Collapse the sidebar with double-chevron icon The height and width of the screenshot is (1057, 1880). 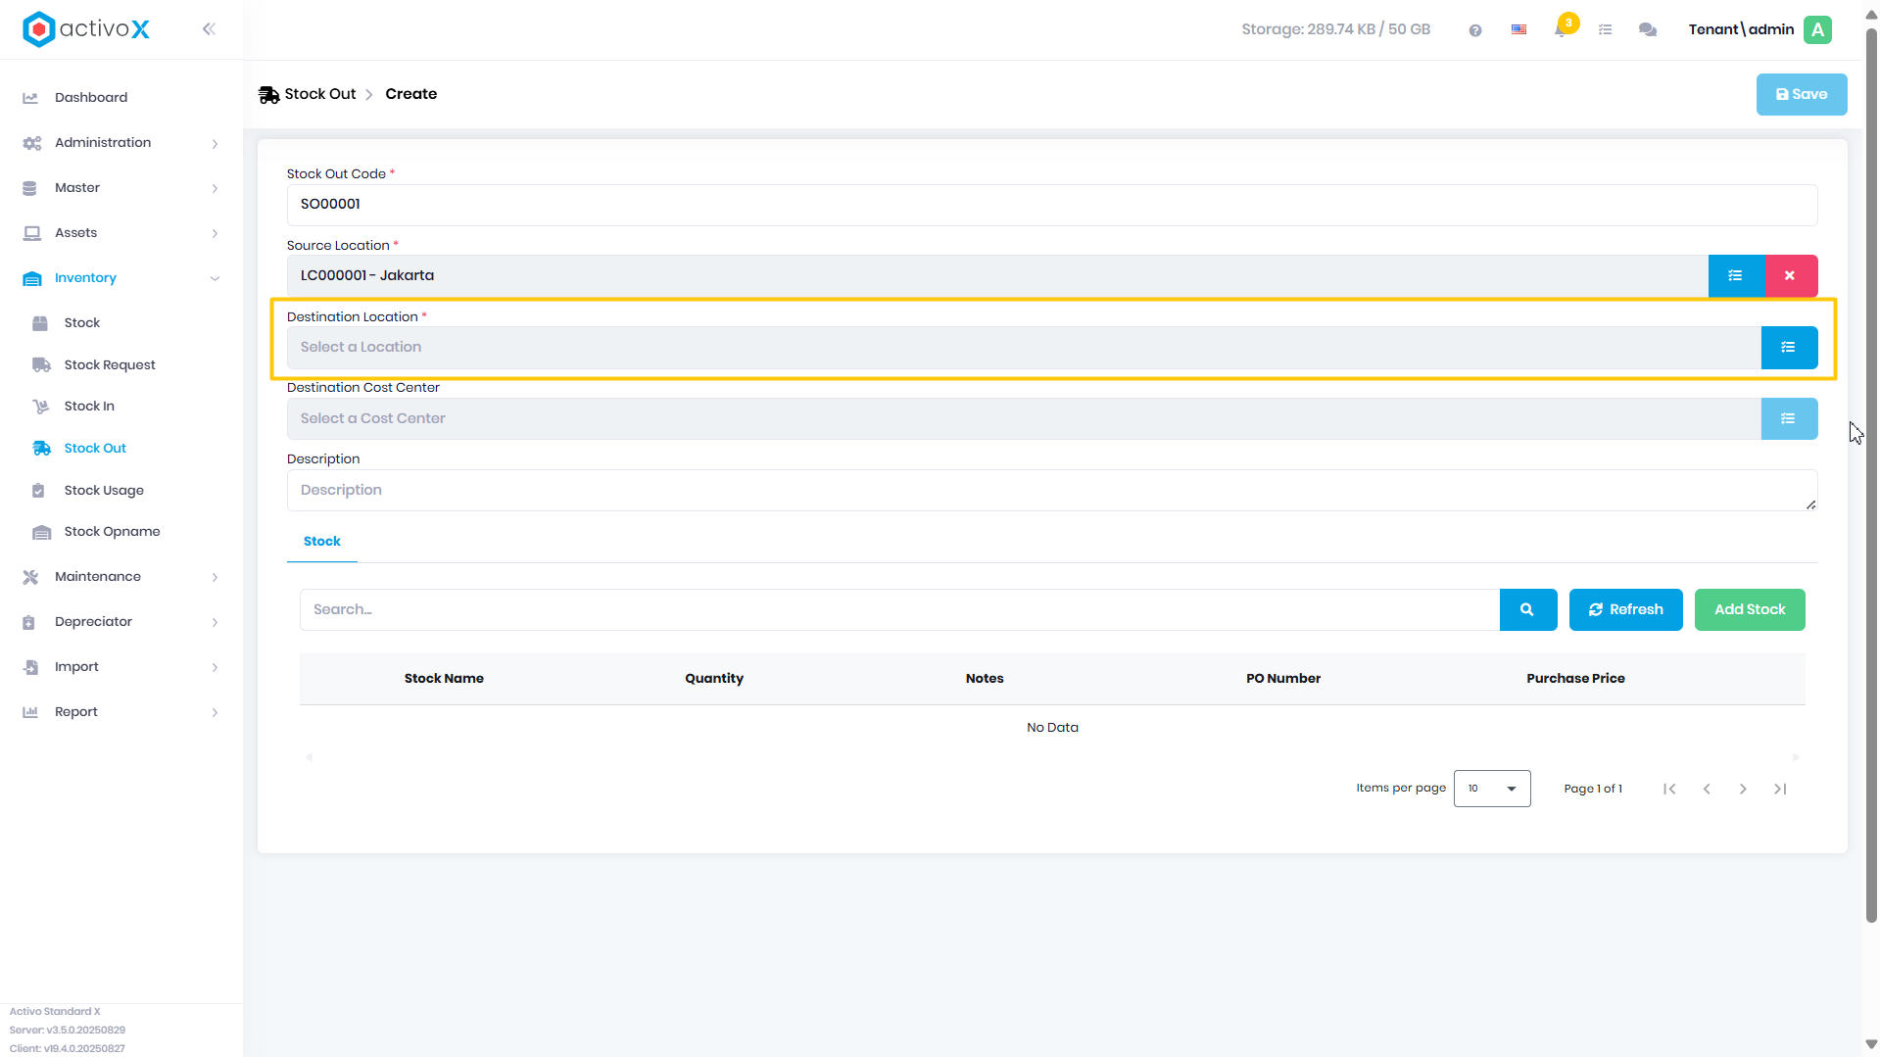click(209, 29)
